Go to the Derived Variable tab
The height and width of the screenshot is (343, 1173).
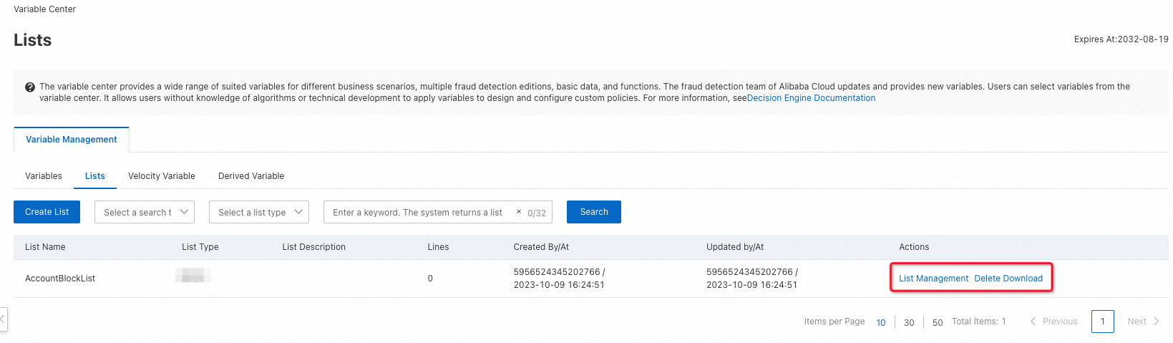coord(251,176)
